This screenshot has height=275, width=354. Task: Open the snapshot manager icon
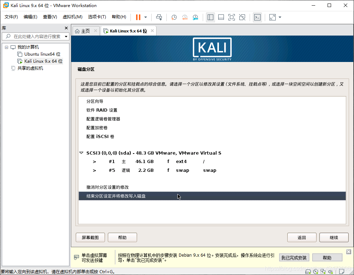pos(195,17)
